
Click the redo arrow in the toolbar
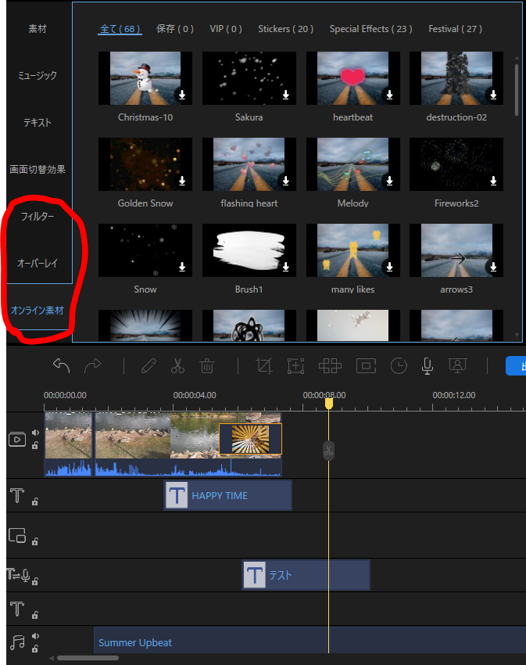pyautogui.click(x=92, y=365)
